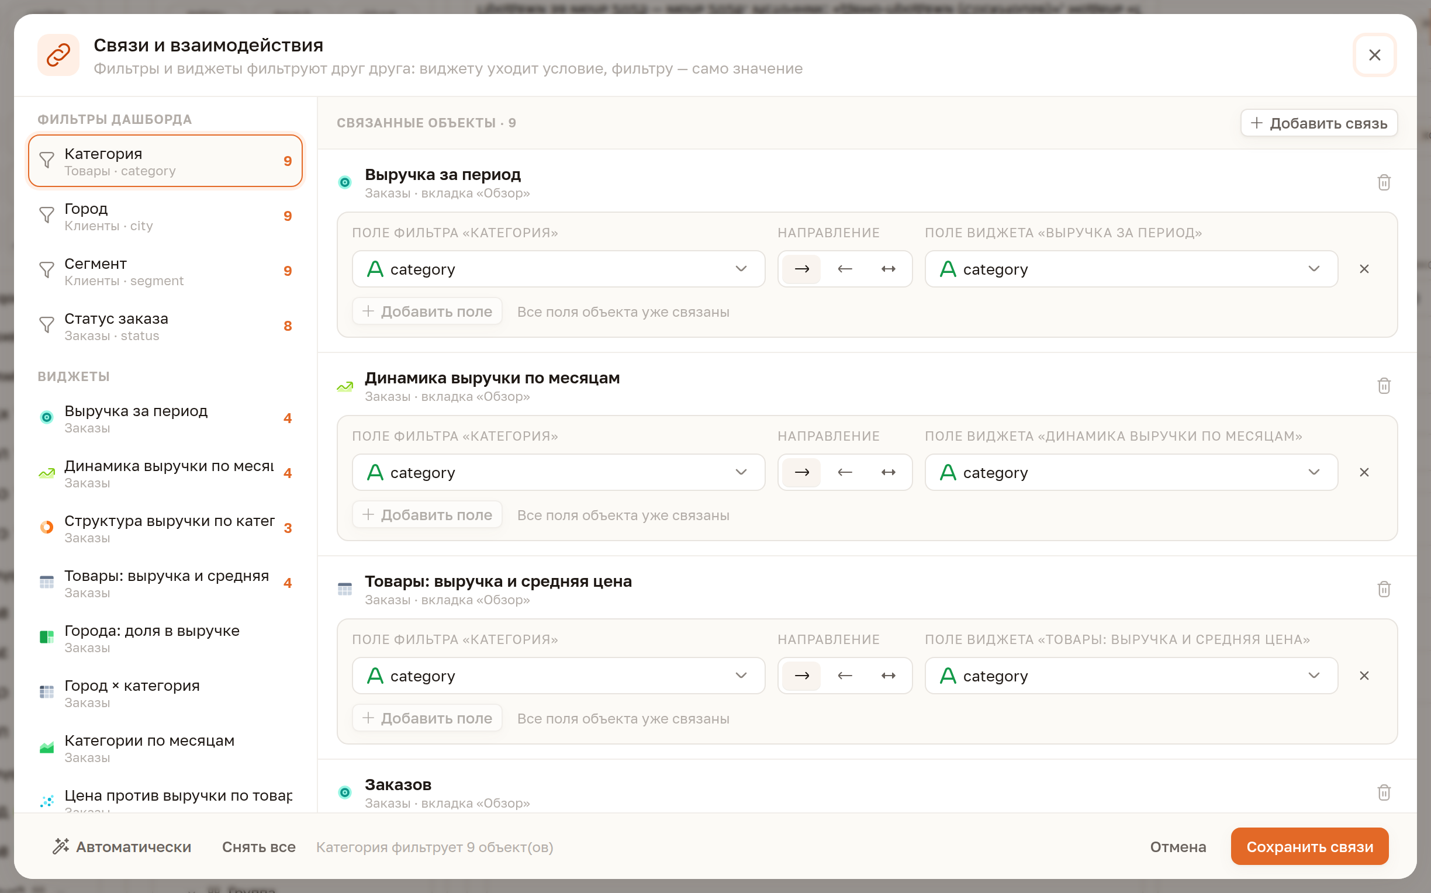1431x893 pixels.
Task: Set bidirectional direction for Динамика выручки по месяцам
Action: tap(888, 472)
